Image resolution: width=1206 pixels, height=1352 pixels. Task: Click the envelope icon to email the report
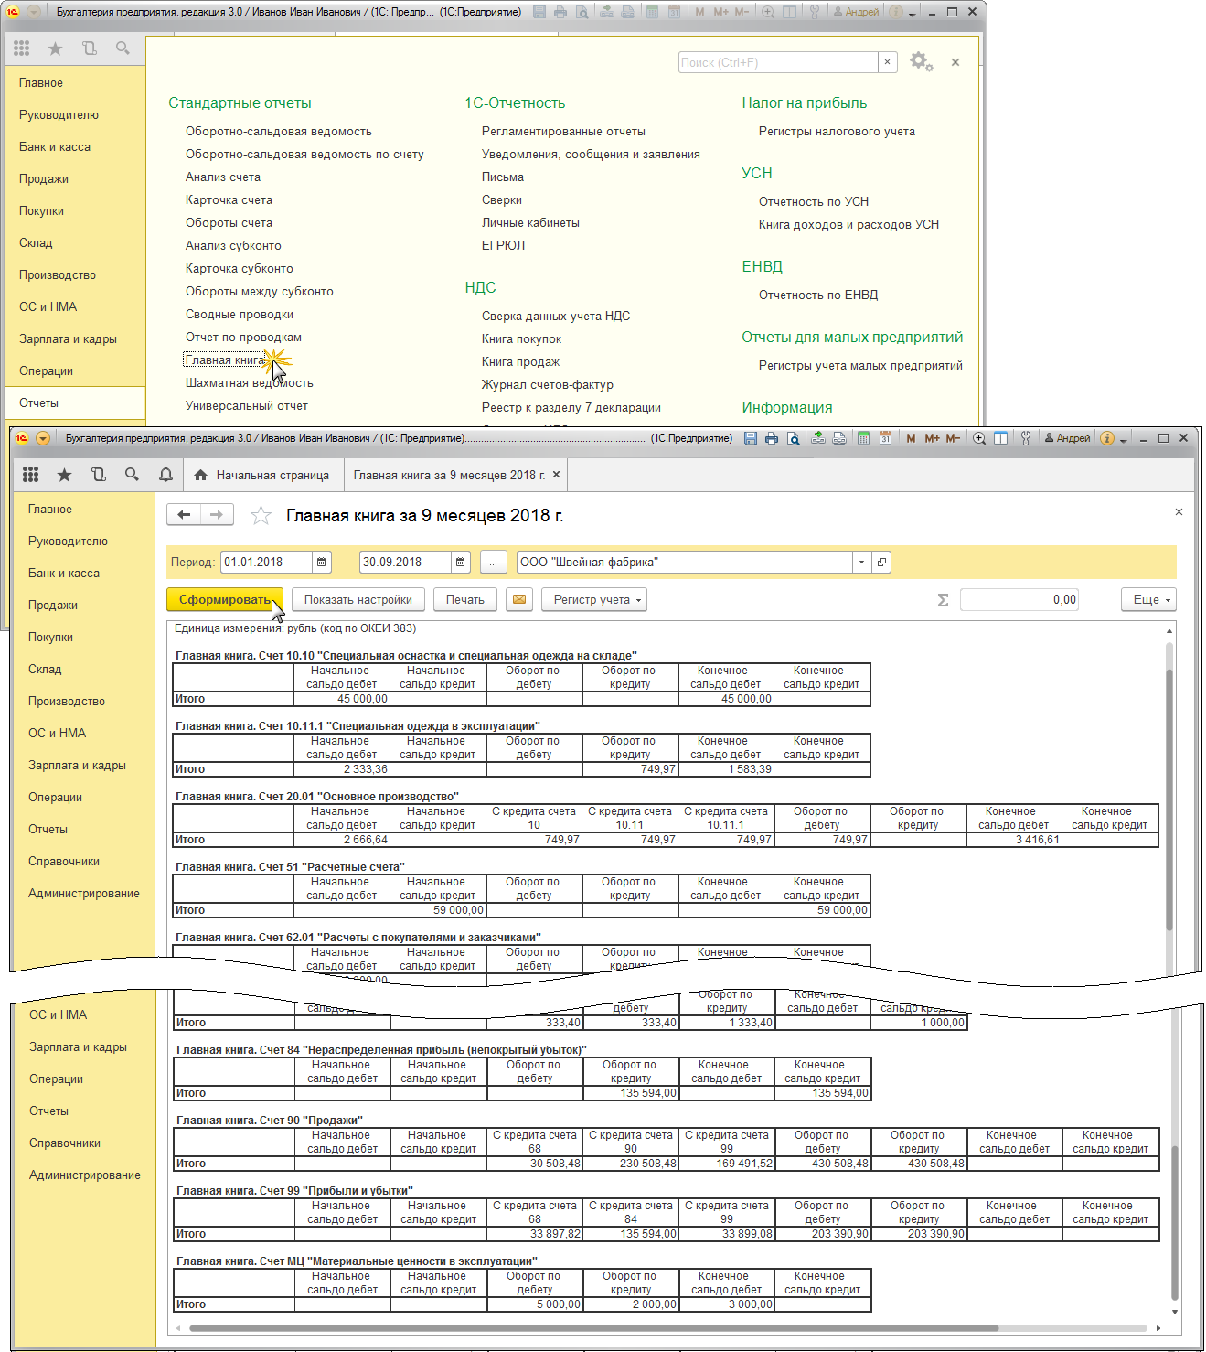click(x=519, y=600)
